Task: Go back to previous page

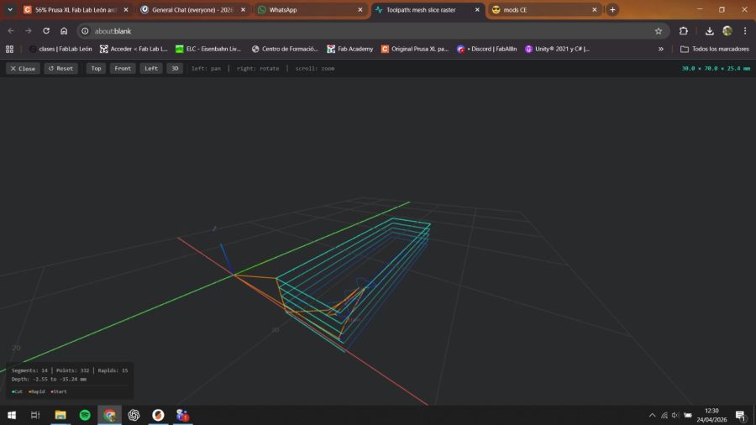Action: pos(11,31)
